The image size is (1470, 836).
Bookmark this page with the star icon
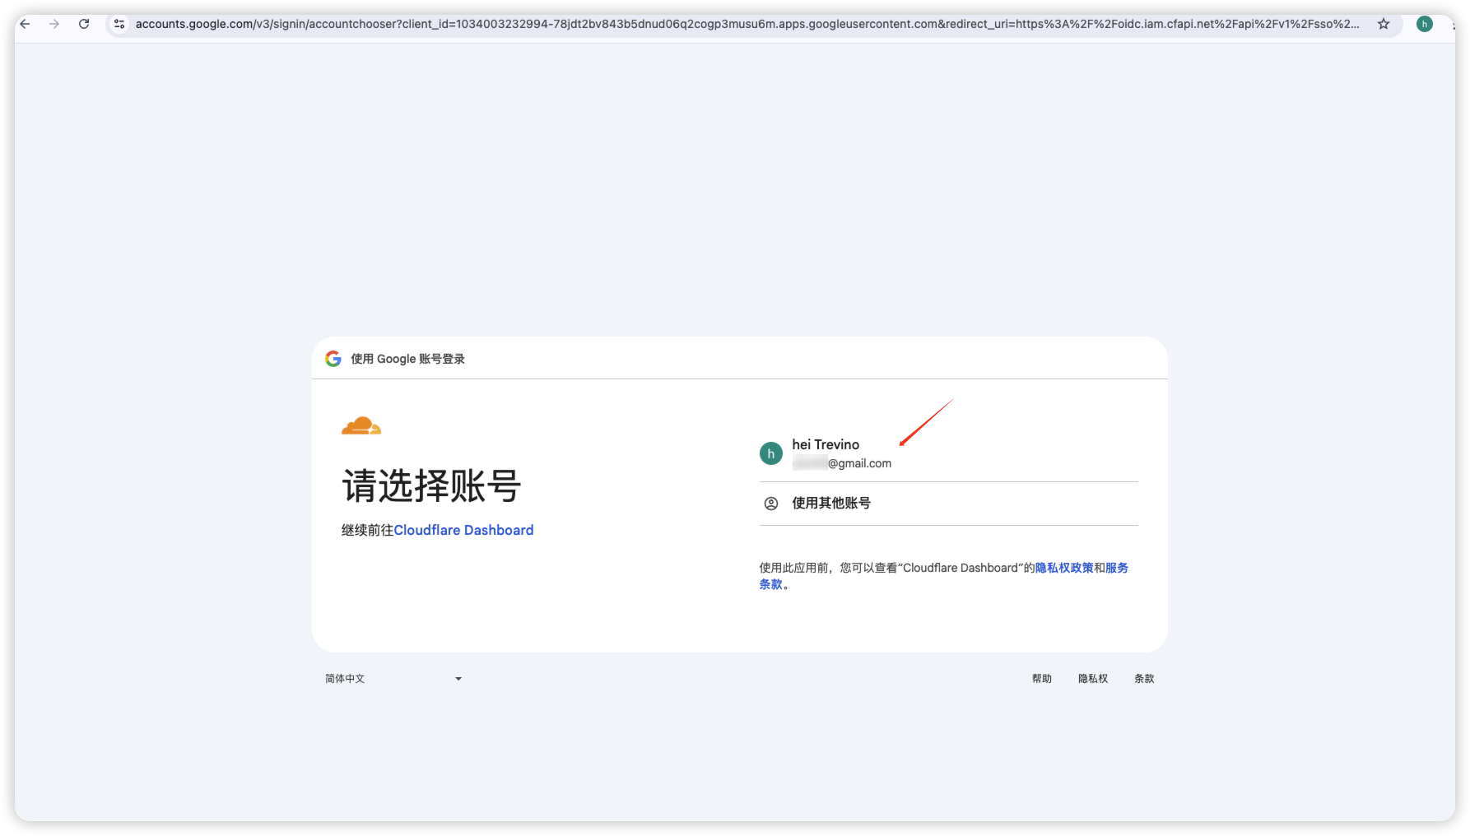click(1384, 24)
